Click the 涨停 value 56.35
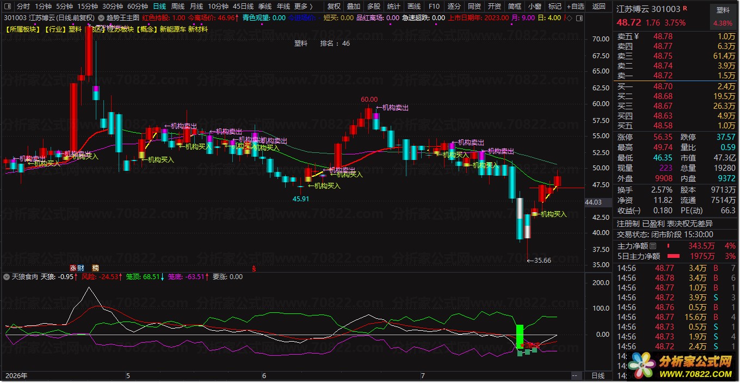741x383 pixels. point(663,137)
